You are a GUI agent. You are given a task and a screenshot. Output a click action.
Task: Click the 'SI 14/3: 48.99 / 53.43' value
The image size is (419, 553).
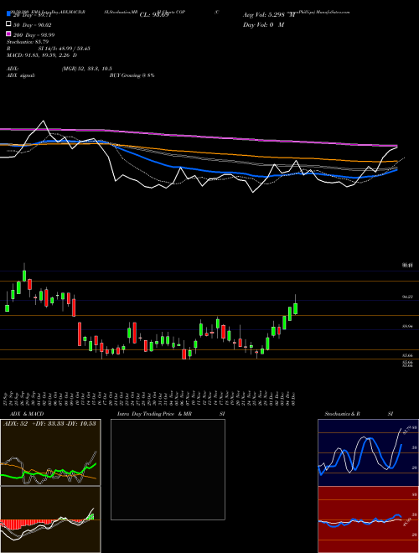[x=64, y=49]
